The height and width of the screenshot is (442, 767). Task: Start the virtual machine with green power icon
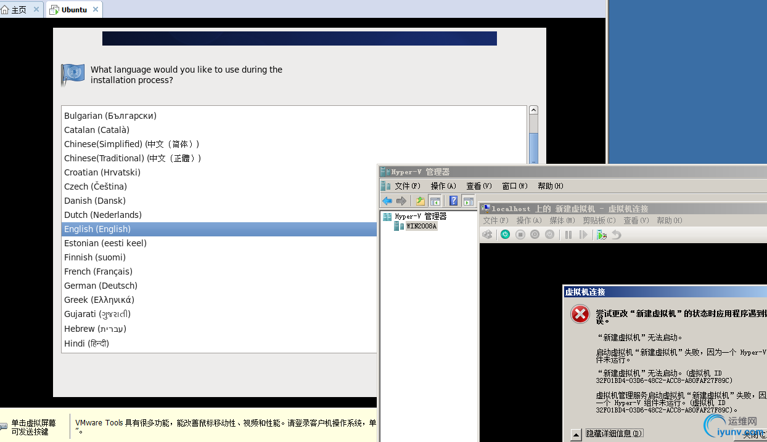click(506, 235)
